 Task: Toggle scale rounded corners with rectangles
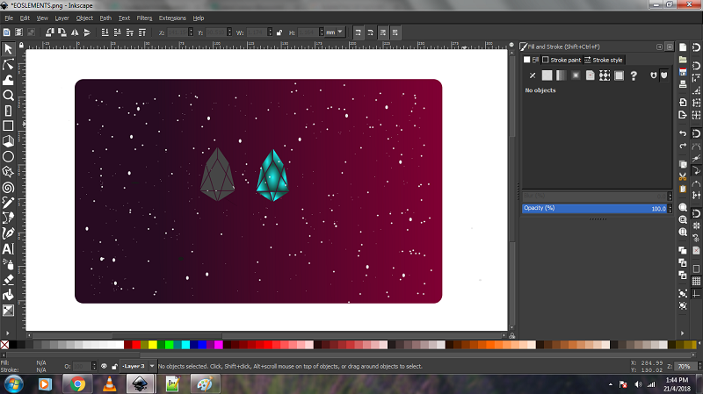click(370, 32)
